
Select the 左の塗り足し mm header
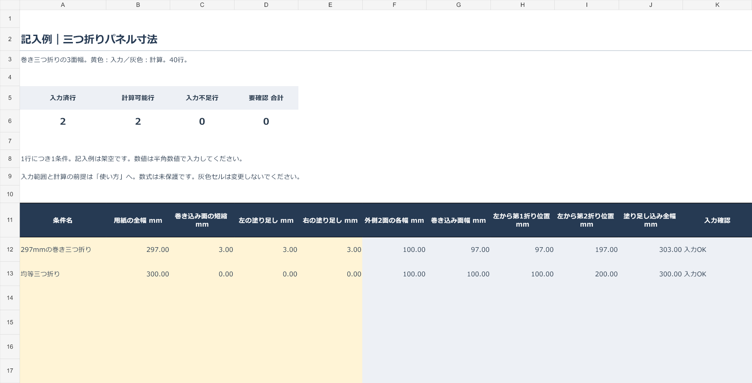point(266,220)
